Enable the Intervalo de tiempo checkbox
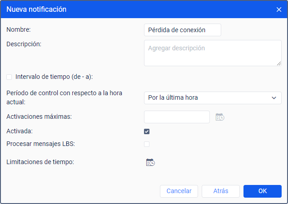This screenshot has width=288, height=204. (x=9, y=77)
